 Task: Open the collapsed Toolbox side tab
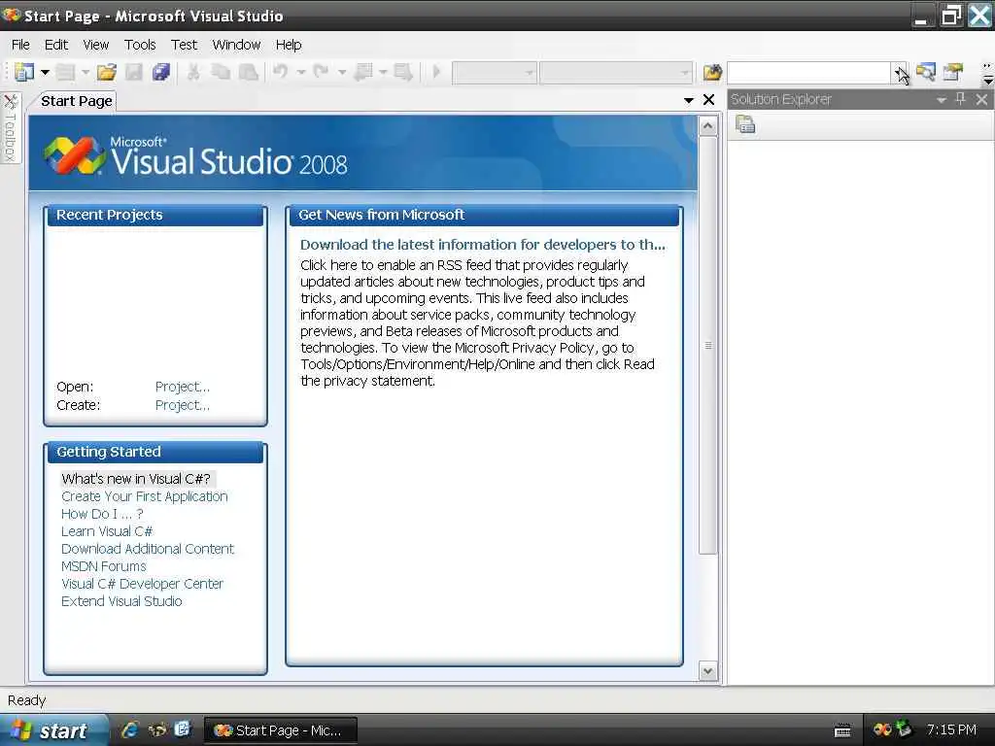(x=11, y=129)
